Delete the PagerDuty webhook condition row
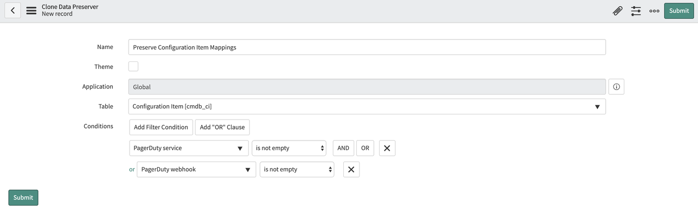This screenshot has width=698, height=210. pyautogui.click(x=351, y=170)
